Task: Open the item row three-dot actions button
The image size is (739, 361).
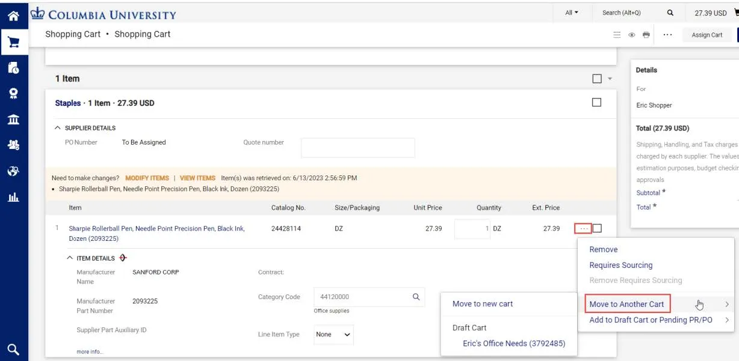Action: click(583, 228)
